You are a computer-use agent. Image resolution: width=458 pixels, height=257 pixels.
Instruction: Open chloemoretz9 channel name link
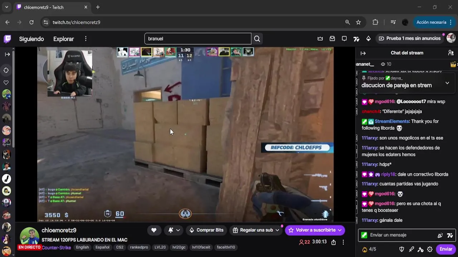59,230
